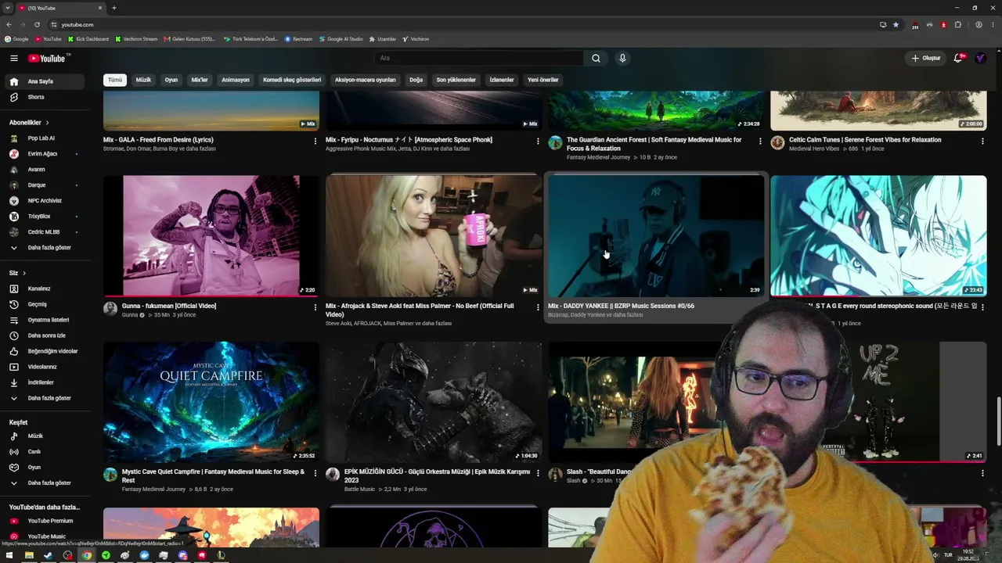Open YouTube Premium from the sidebar
The height and width of the screenshot is (563, 1002).
(43, 521)
